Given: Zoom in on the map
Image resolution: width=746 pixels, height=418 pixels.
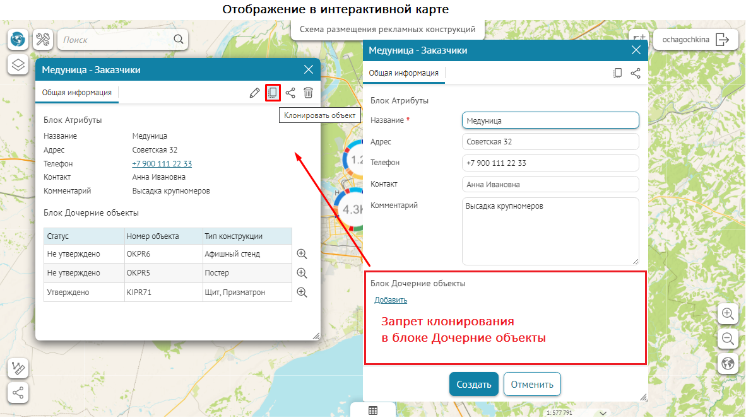Looking at the screenshot, I should (x=728, y=313).
